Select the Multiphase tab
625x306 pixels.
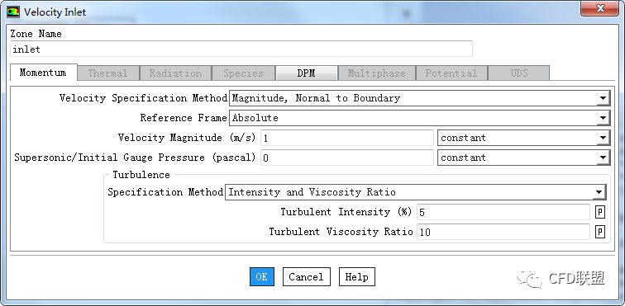[377, 73]
